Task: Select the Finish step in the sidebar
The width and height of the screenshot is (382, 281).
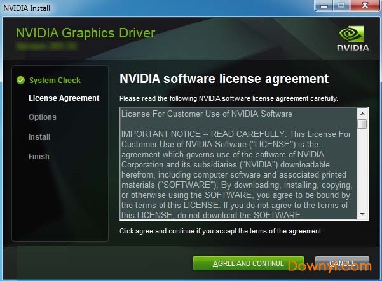Action: (x=39, y=157)
